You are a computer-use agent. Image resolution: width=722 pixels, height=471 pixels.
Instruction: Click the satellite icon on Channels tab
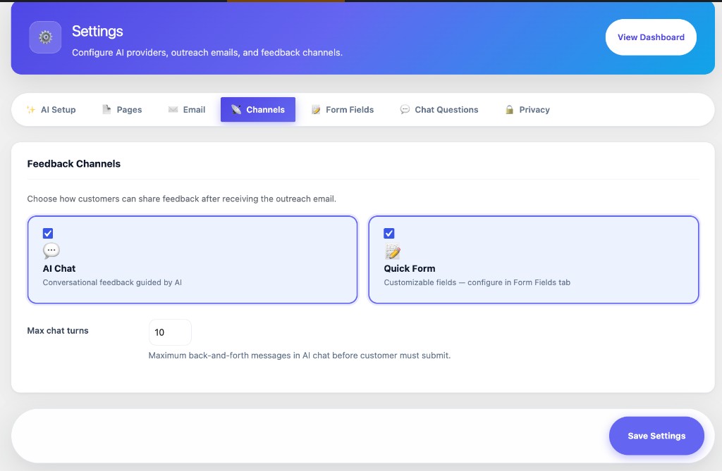click(236, 109)
